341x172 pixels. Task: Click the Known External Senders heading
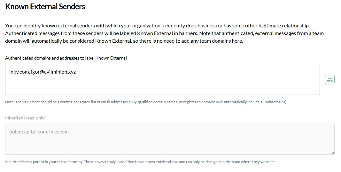click(45, 6)
